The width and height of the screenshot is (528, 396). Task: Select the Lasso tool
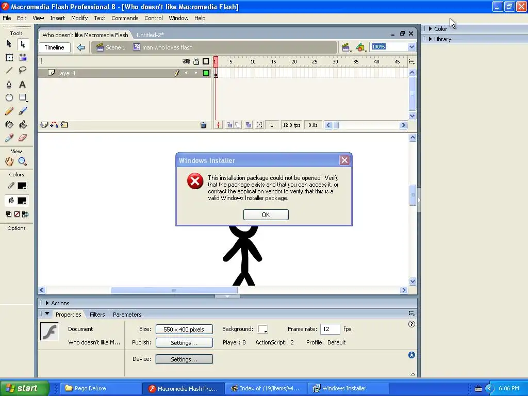point(23,70)
